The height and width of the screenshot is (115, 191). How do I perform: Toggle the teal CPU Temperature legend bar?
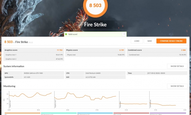point(59,113)
